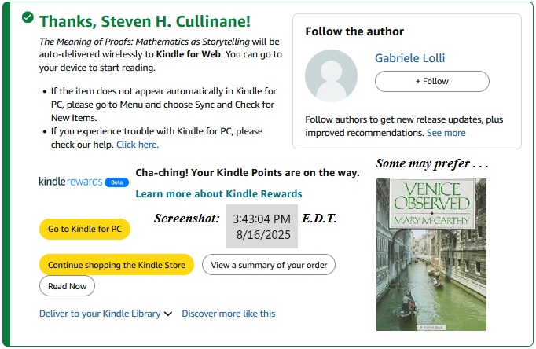Click the Kindle Rewards logo

[x=71, y=182]
